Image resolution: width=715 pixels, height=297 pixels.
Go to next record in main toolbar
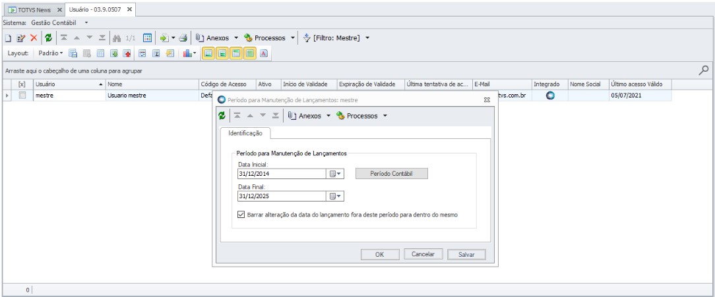point(90,38)
